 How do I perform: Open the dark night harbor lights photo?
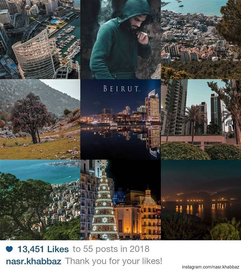[x=201, y=200]
